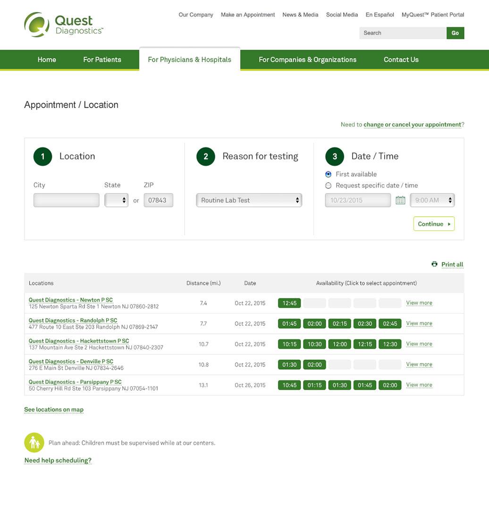Select the 10:30 slot at Hackettstown
The image size is (489, 510).
tap(314, 344)
